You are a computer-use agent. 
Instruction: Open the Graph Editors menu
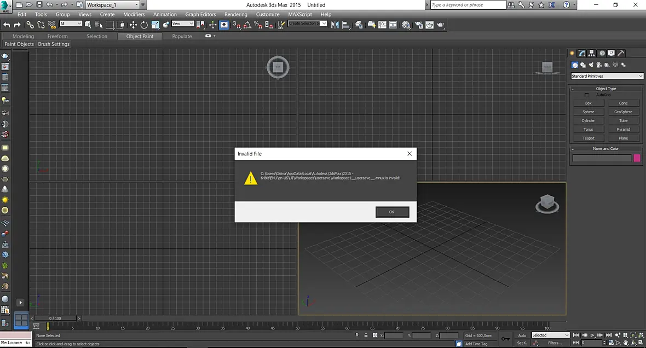coord(200,14)
